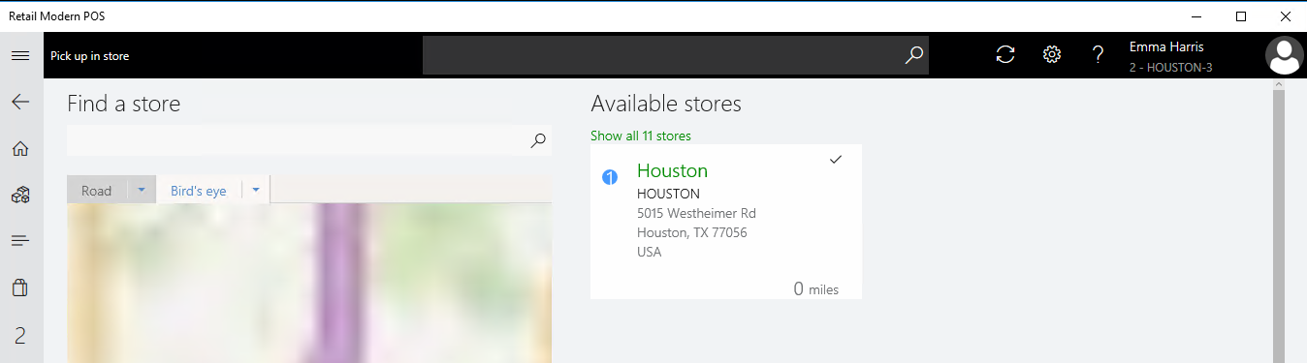Click the magnifier in top search bar
Image resolution: width=1307 pixels, height=363 pixels.
pyautogui.click(x=914, y=55)
